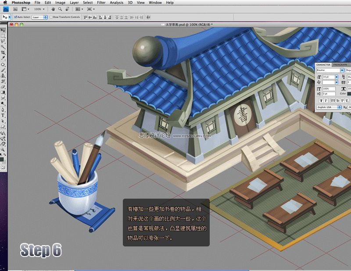Toggle All Caps in Character panel
The height and width of the screenshot is (271, 351).
click(333, 101)
